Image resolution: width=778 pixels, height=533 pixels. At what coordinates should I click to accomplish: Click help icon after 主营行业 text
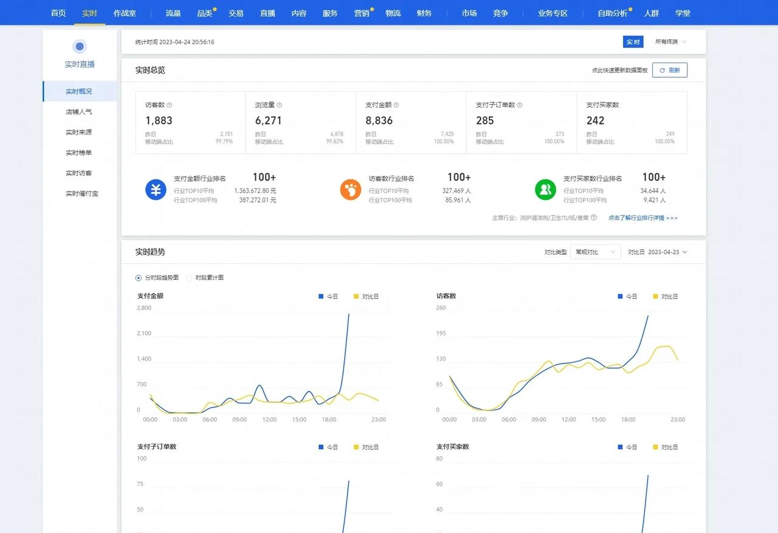[594, 217]
